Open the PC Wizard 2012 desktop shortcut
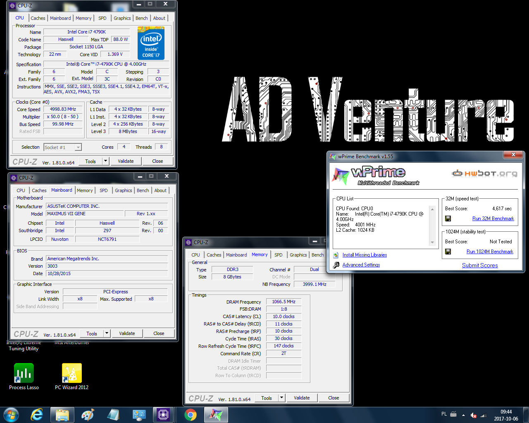 click(x=71, y=376)
